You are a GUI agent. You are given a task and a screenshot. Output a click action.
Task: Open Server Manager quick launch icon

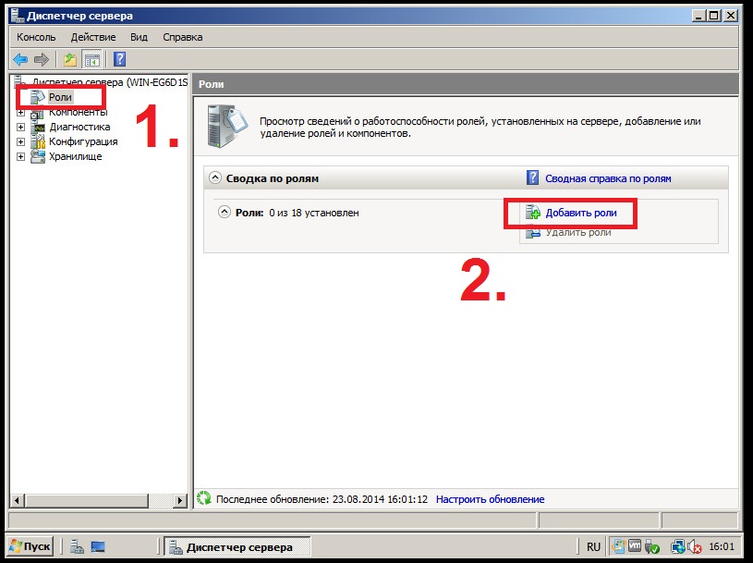[76, 547]
